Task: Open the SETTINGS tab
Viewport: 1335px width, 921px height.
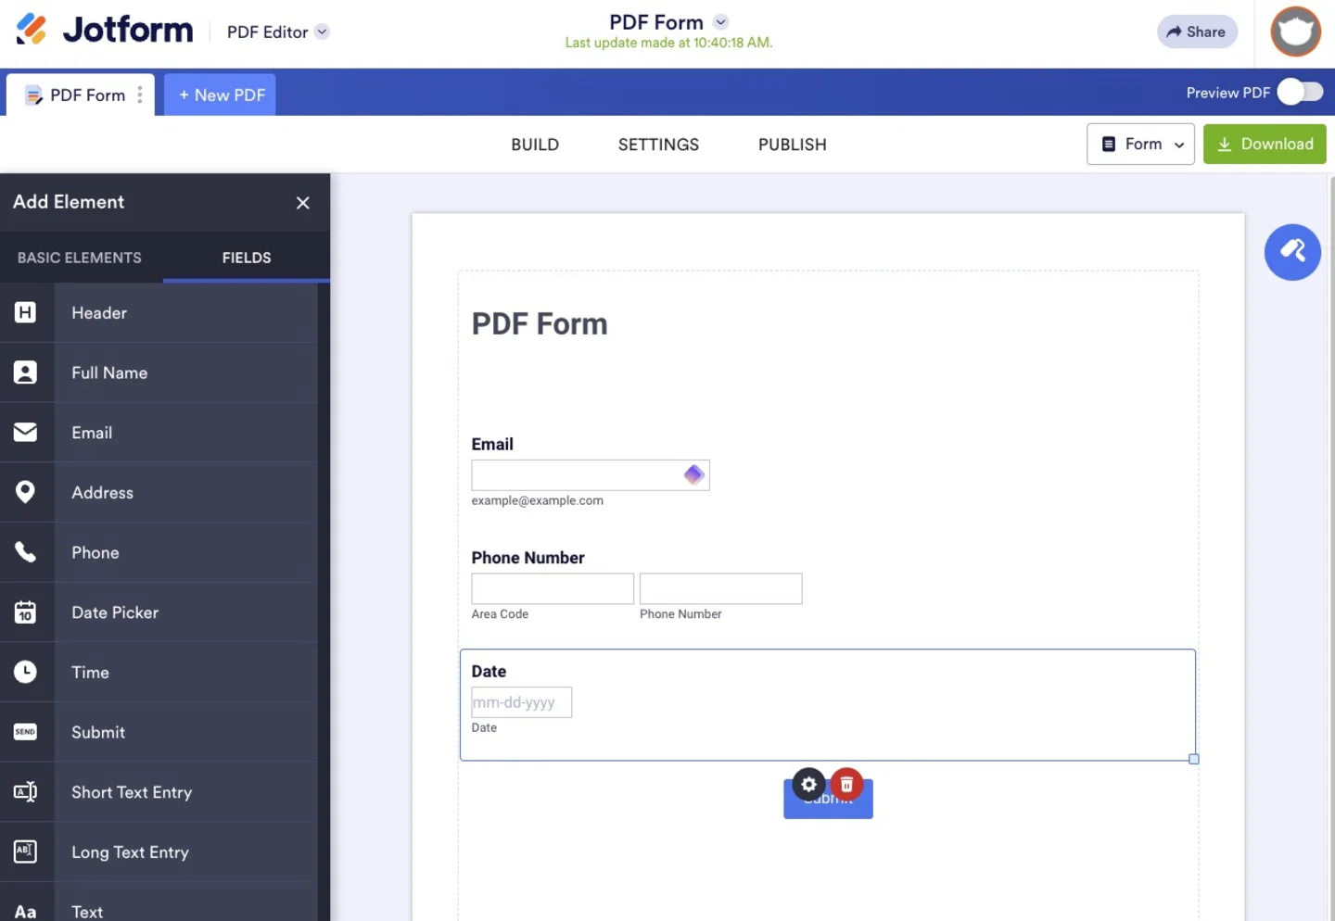Action: pyautogui.click(x=658, y=145)
